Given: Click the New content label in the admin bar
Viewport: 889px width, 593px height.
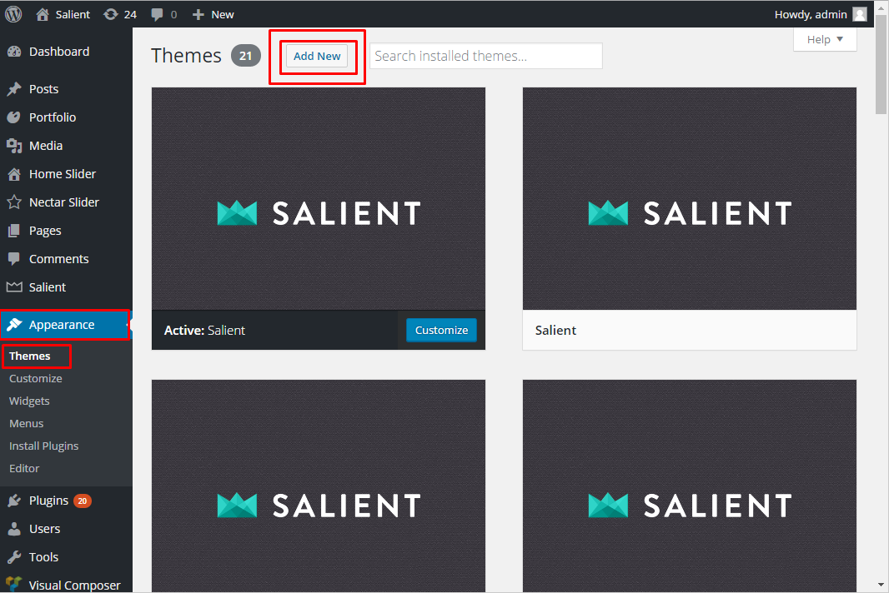Looking at the screenshot, I should (222, 15).
